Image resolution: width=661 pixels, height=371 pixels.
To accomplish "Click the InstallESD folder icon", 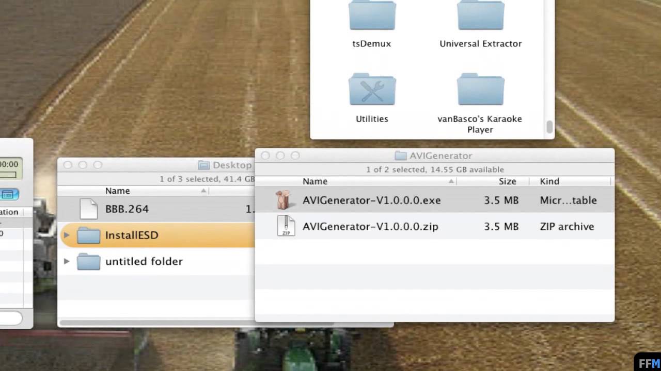I will [88, 235].
